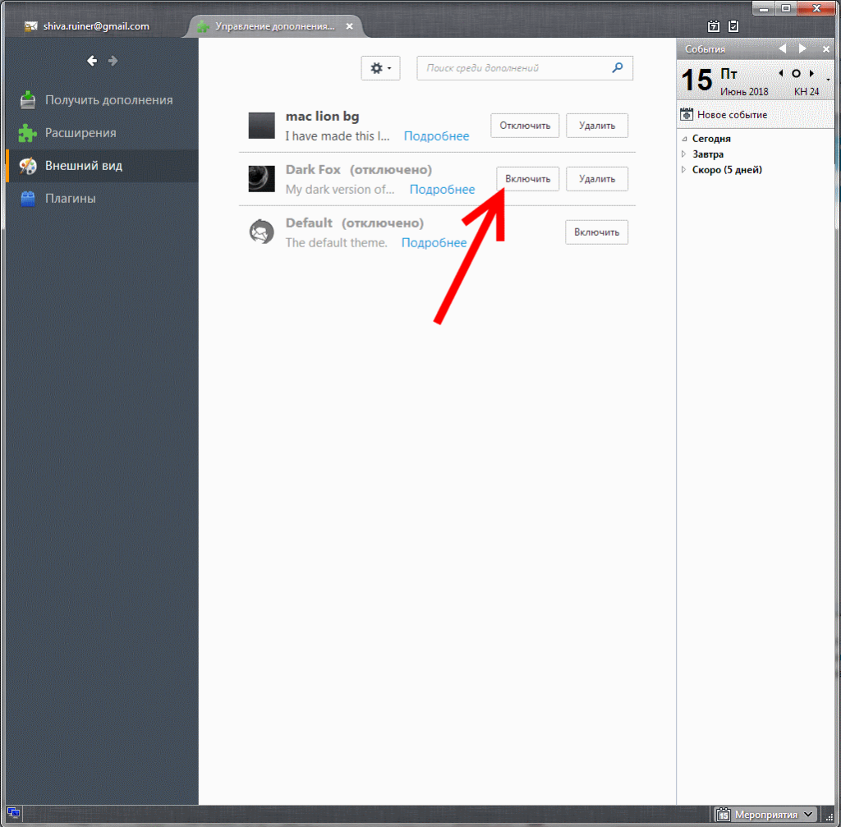This screenshot has width=841, height=827.
Task: Open the gear tools dropdown for add-ons
Action: [x=380, y=68]
